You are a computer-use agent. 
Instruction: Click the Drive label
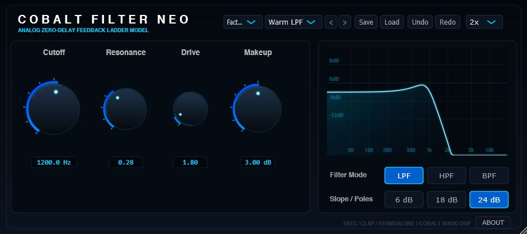click(191, 53)
